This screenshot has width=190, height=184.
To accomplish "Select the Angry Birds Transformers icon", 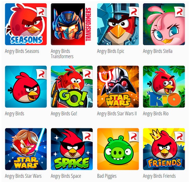I will tap(72, 24).
